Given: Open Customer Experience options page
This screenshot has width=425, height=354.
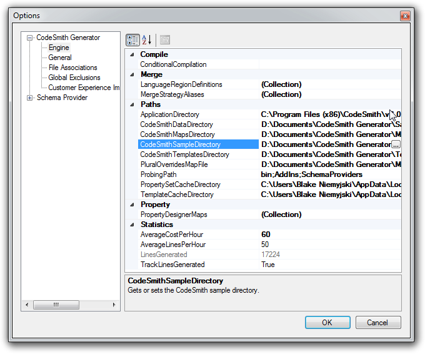Looking at the screenshot, I should 84,88.
